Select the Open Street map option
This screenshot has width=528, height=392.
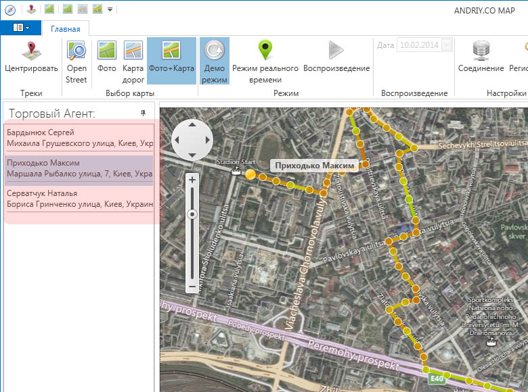(76, 62)
